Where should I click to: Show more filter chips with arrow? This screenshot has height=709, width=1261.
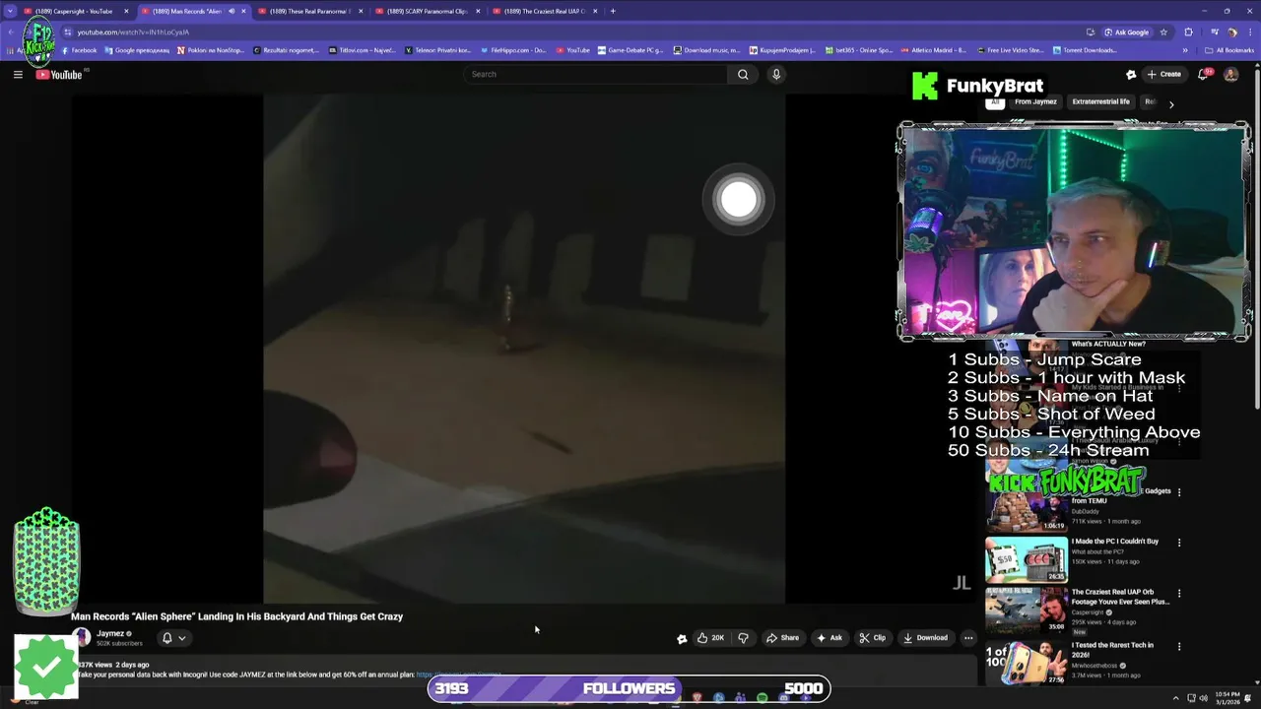click(1171, 103)
